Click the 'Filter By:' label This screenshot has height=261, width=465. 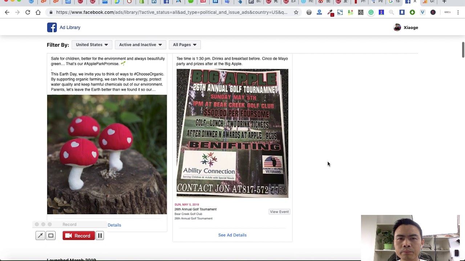click(58, 45)
